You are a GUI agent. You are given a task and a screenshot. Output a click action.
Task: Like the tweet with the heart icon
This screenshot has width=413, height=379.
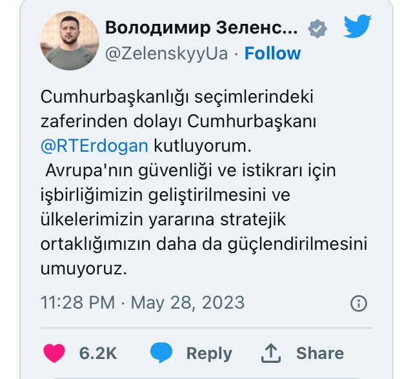(54, 353)
